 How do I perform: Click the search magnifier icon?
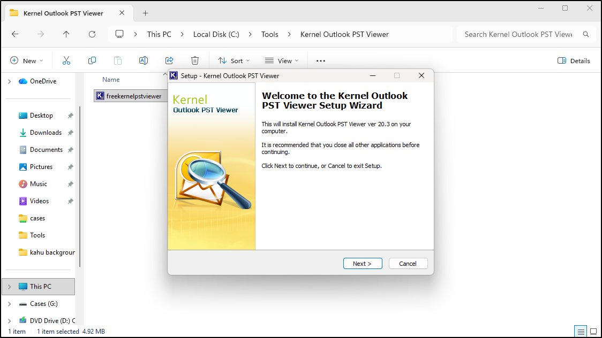point(586,34)
